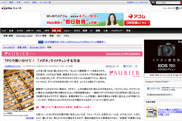The width and height of the screenshot is (182, 121).
Task: Click the アマゾンで購入した商品 PR link
Action: tap(170, 112)
